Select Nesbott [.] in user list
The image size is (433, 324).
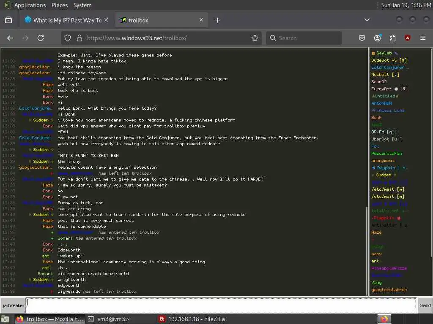point(385,74)
